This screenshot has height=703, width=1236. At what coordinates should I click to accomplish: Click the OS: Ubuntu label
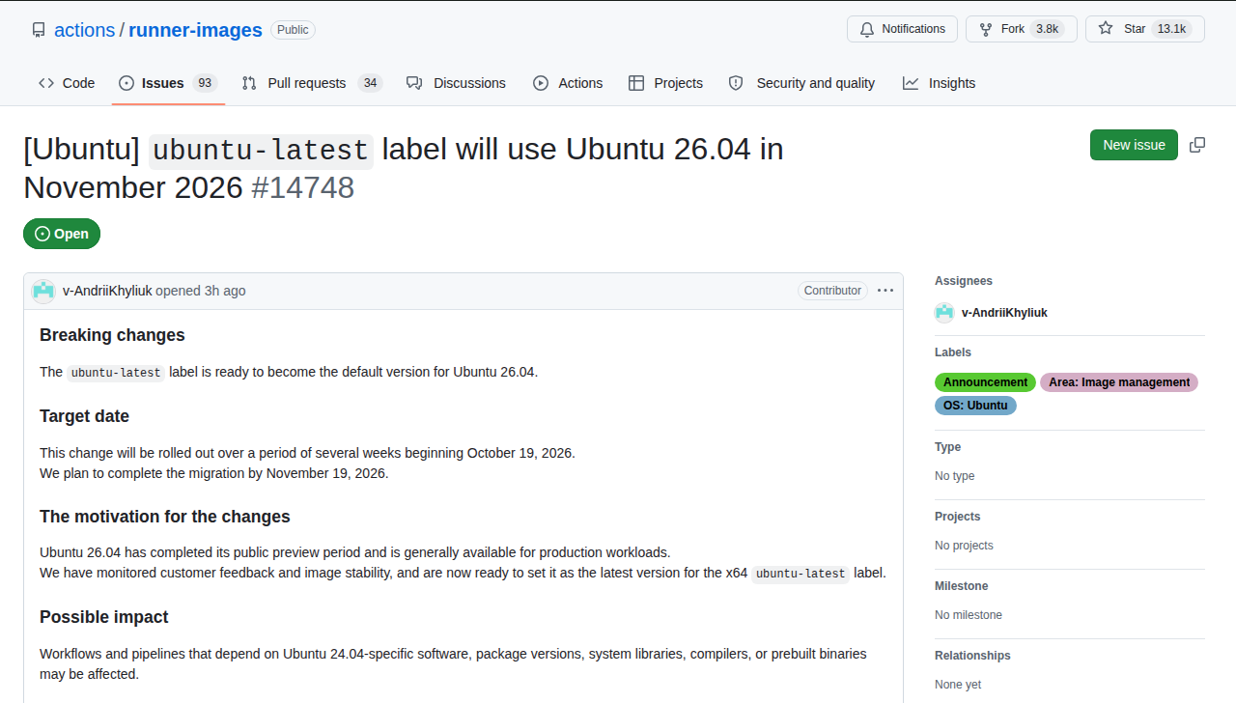click(x=975, y=406)
